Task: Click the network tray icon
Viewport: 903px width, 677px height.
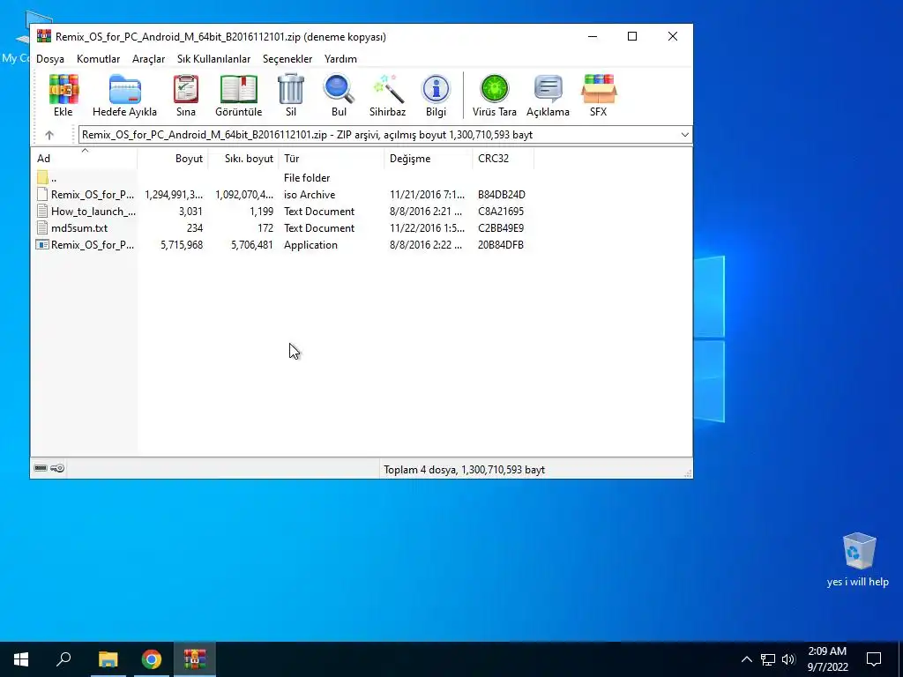Action: coord(768,659)
